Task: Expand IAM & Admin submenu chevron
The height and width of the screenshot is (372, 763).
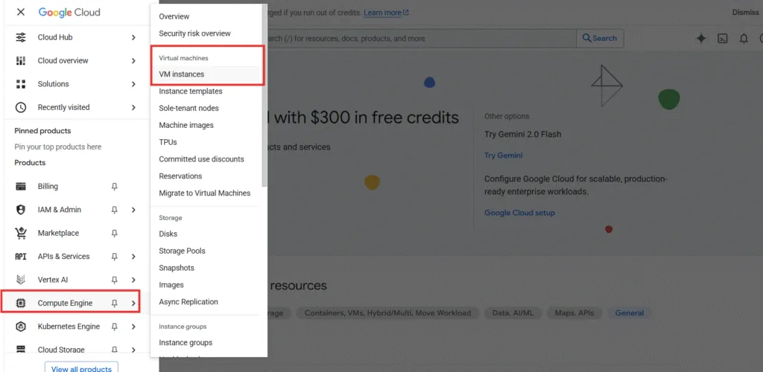Action: pyautogui.click(x=133, y=210)
